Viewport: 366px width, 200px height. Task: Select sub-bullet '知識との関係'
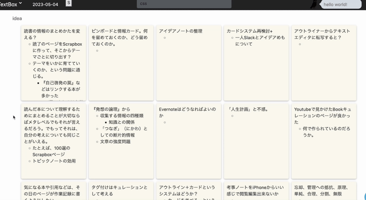point(122,122)
